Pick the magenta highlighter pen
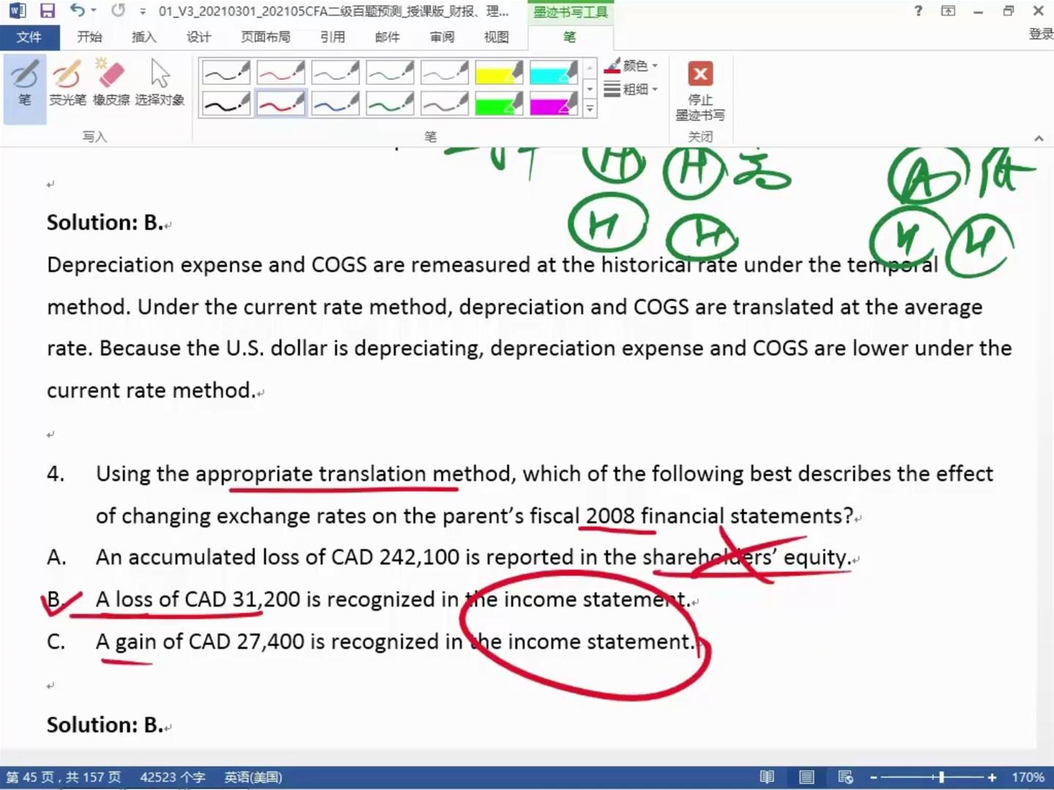Viewport: 1054px width, 790px height. [x=553, y=105]
